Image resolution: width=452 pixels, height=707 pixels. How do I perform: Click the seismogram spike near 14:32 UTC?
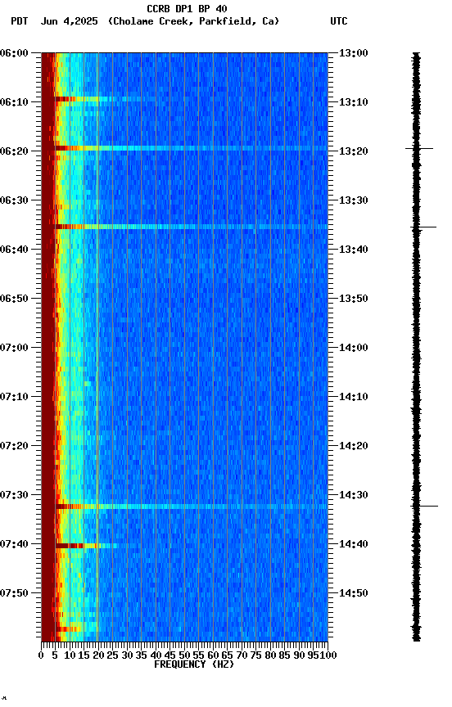coord(424,507)
